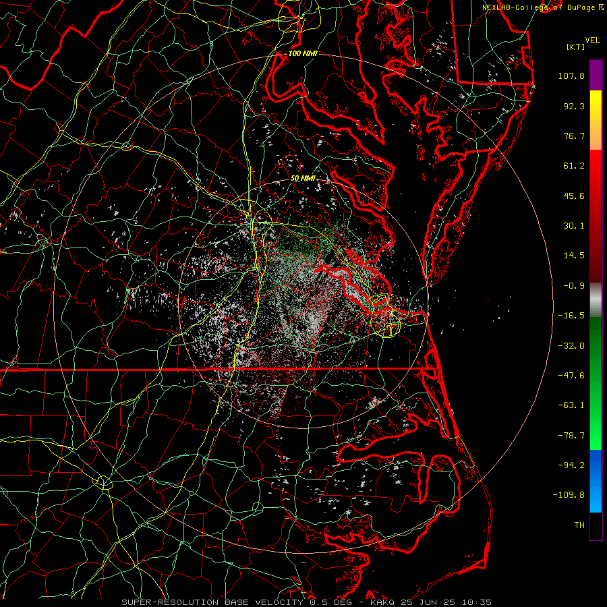This screenshot has width=607, height=607.
Task: Select the -47.6 velocity scale value
Action: tap(571, 376)
